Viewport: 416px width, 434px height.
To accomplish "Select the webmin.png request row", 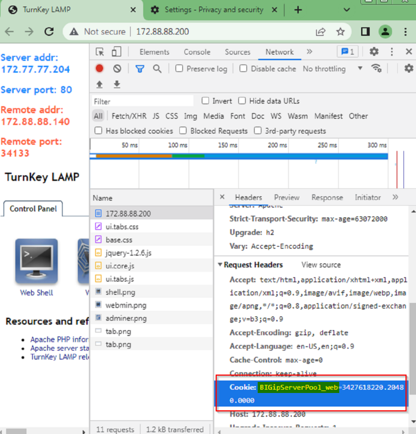I will [151, 305].
